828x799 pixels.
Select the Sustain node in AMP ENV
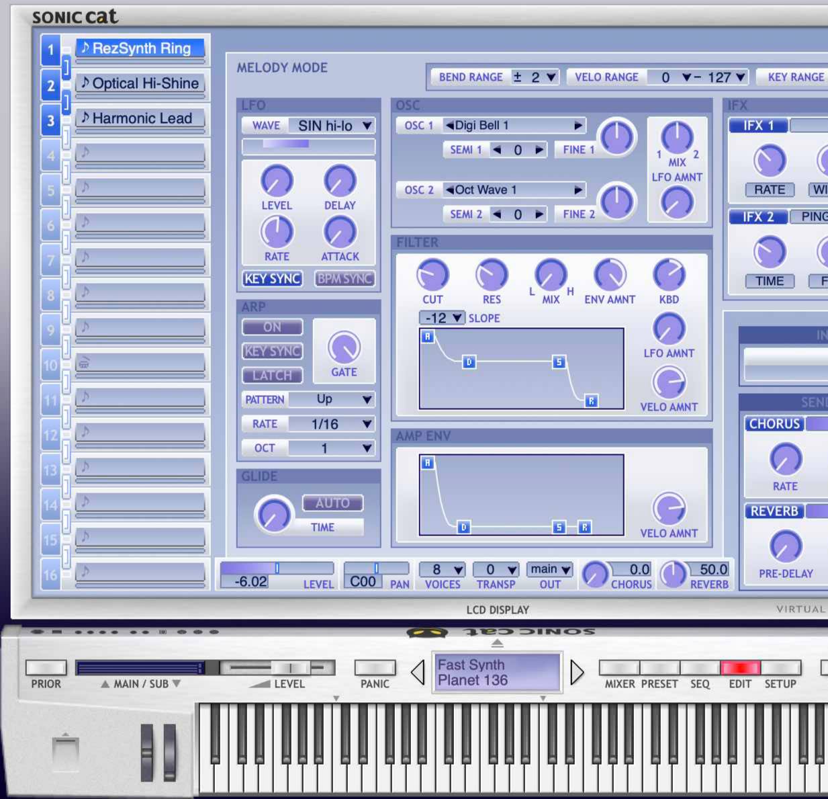(x=559, y=528)
